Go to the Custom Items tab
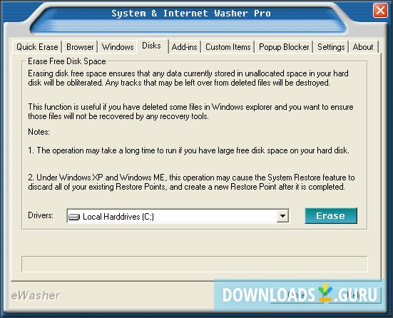The image size is (393, 318). (228, 47)
